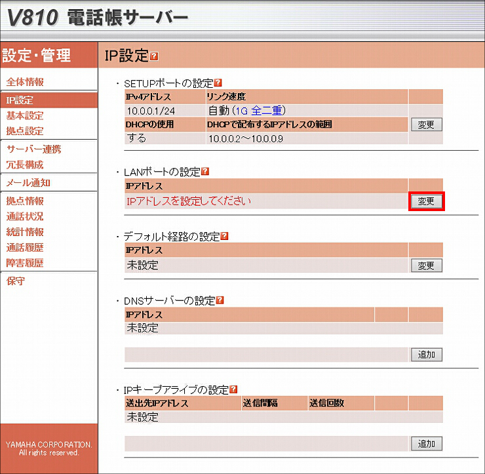
Task: Click the red IPアドレスを設定してください message
Action: pyautogui.click(x=189, y=201)
